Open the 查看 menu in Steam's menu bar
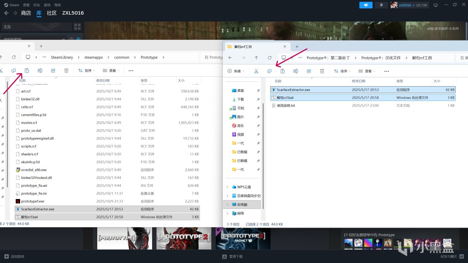468x263 pixels. click(x=26, y=5)
